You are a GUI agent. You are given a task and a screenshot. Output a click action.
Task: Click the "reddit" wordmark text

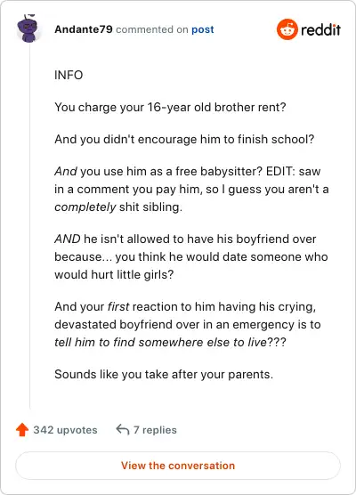pyautogui.click(x=320, y=29)
